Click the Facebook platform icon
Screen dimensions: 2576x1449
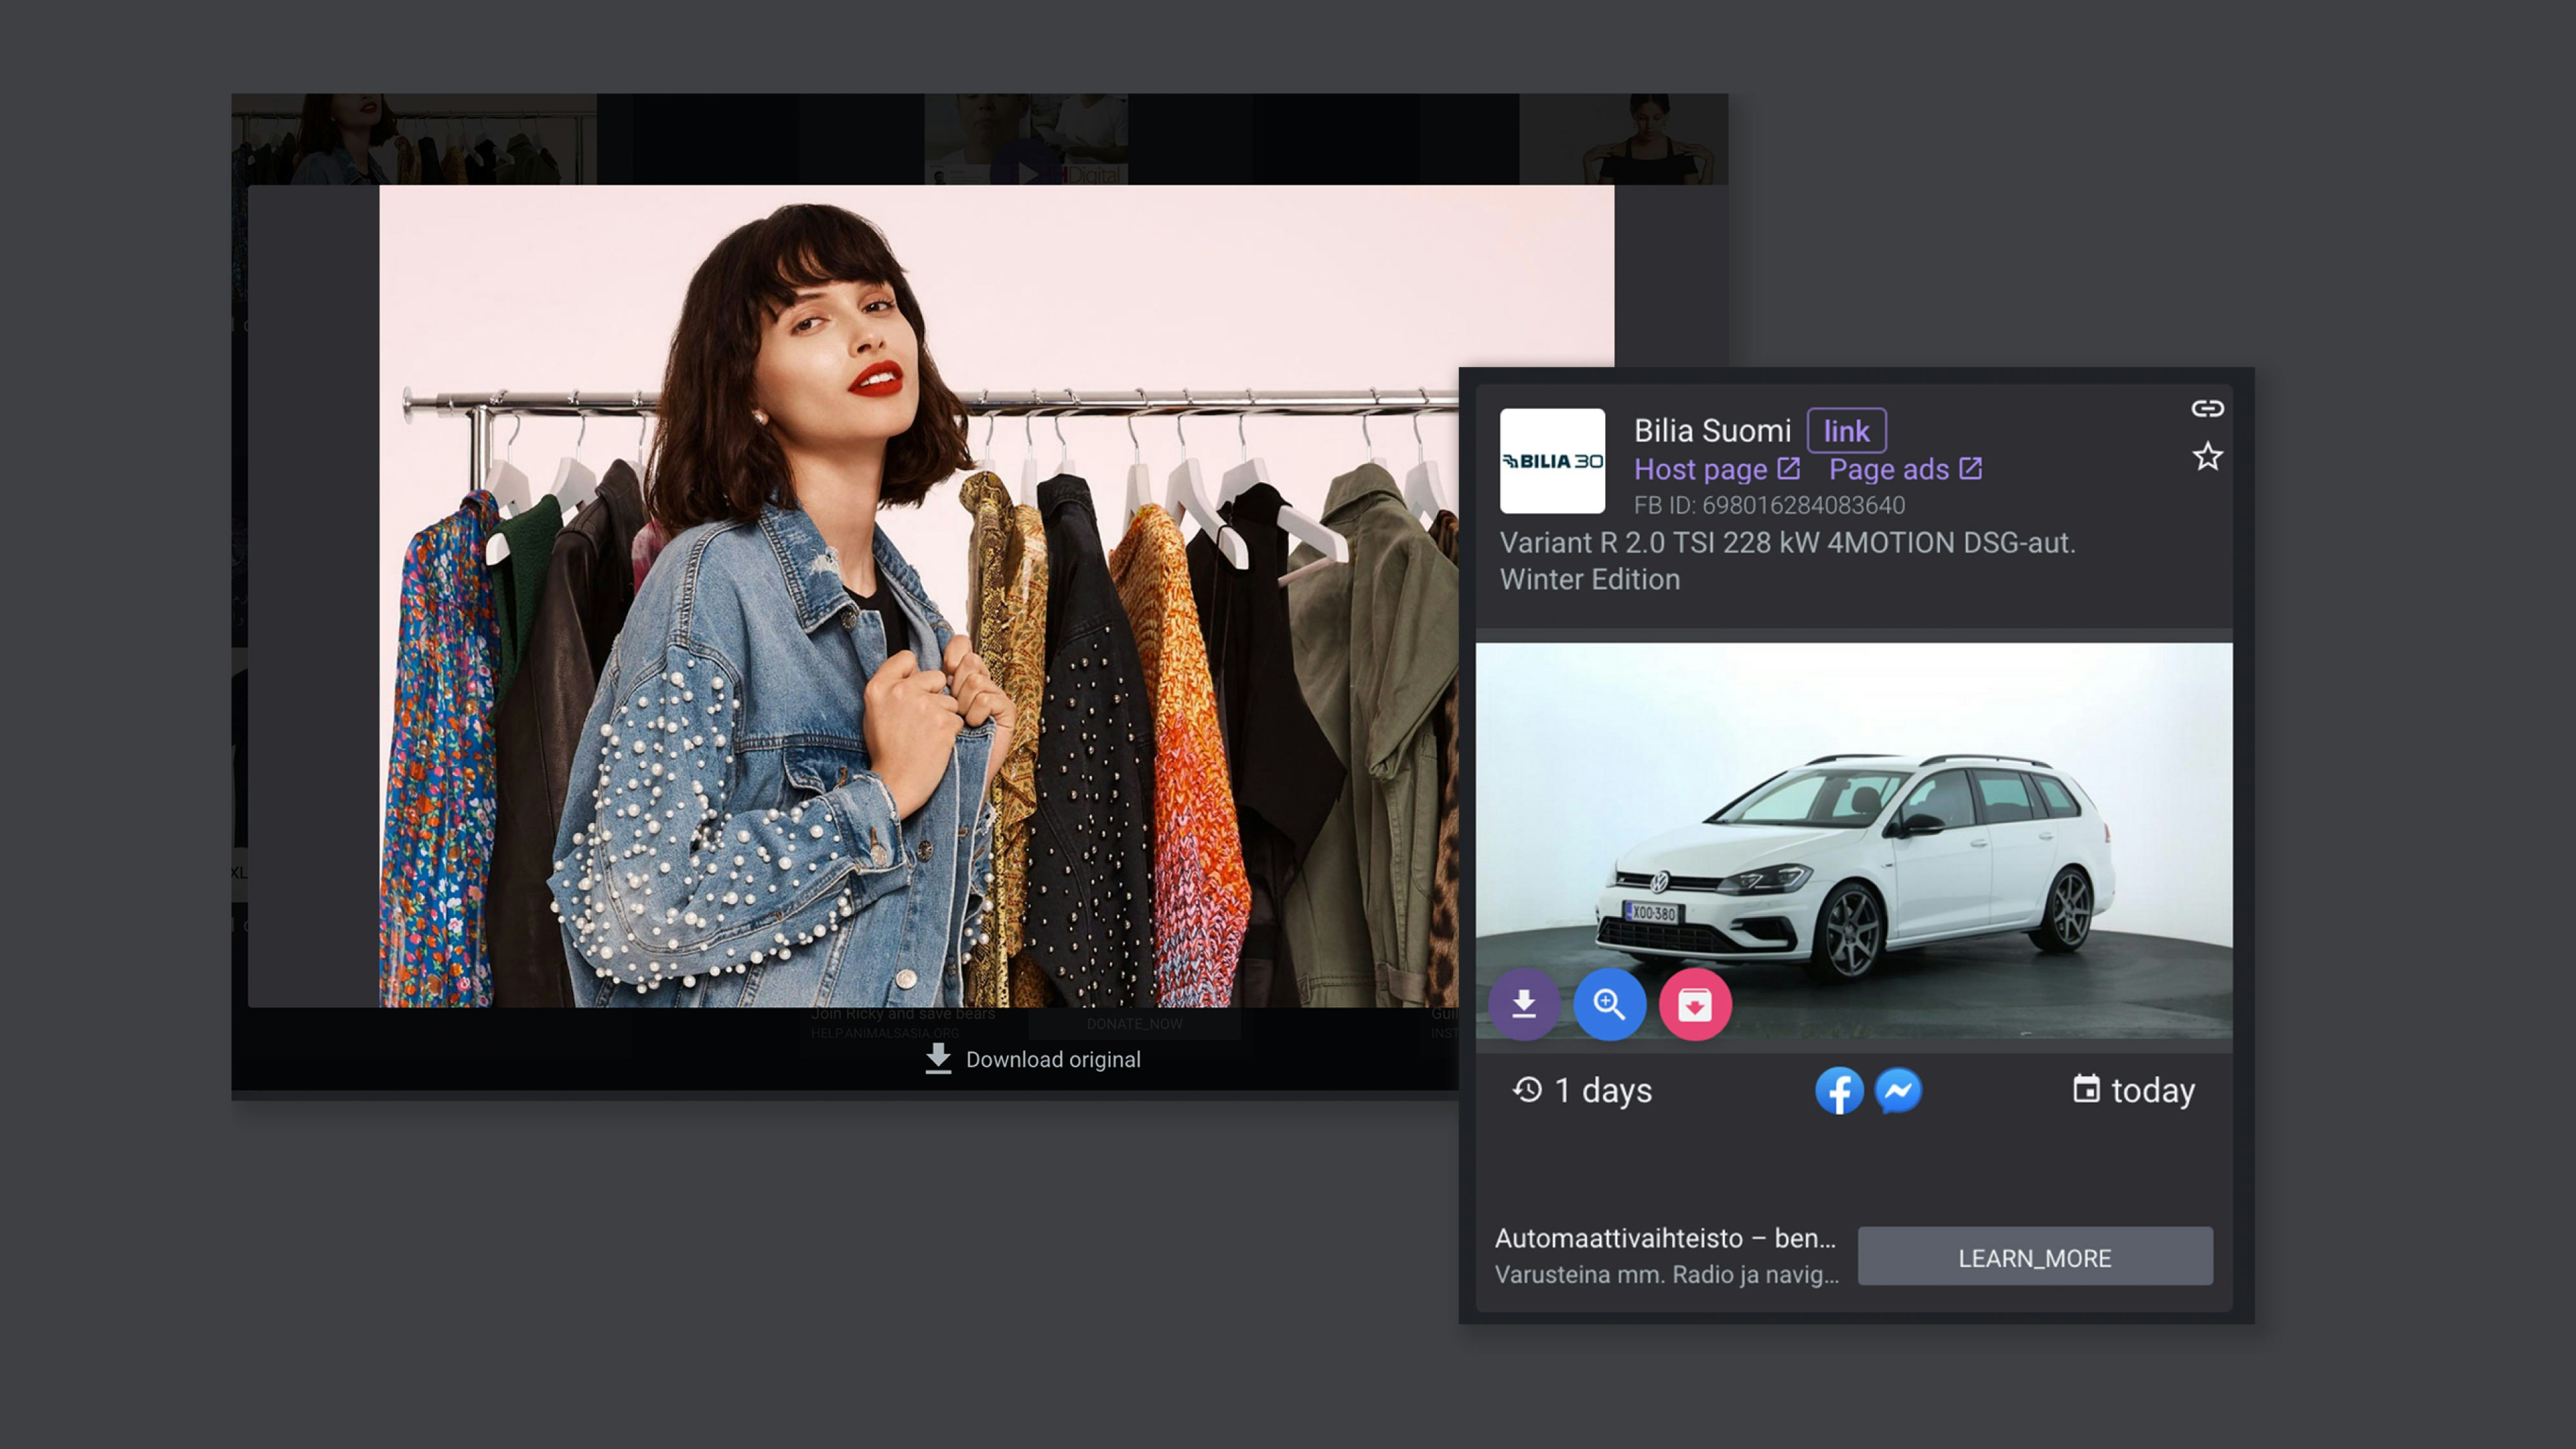click(1838, 1090)
